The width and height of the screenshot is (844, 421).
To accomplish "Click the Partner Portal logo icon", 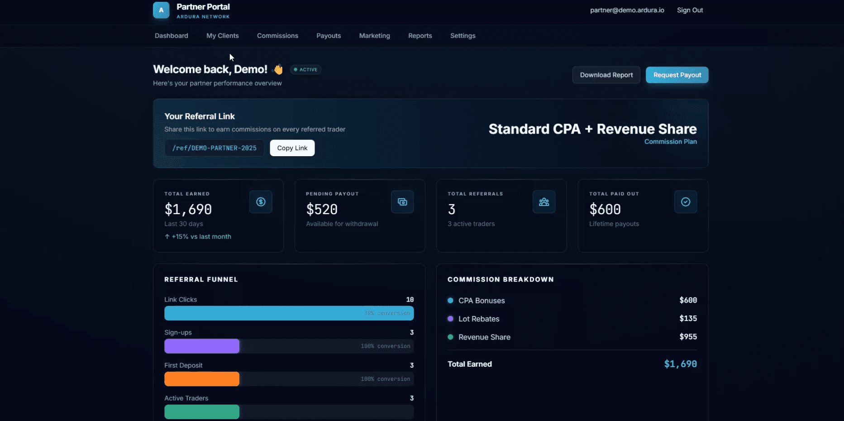I will 161,10.
